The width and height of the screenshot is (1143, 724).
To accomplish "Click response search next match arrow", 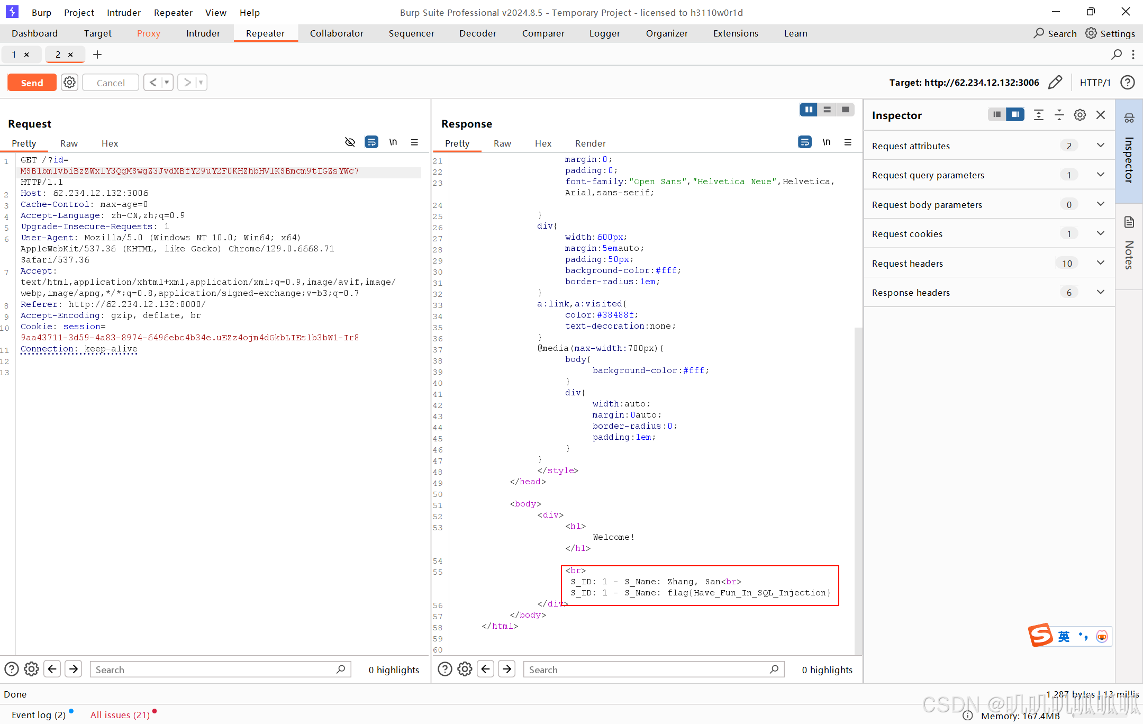I will coord(506,669).
